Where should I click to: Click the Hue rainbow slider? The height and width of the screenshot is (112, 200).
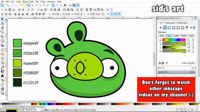[x=174, y=40]
